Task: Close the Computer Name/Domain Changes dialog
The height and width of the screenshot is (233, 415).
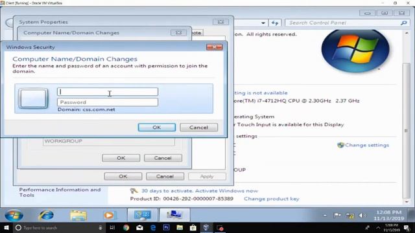Action: [178, 33]
